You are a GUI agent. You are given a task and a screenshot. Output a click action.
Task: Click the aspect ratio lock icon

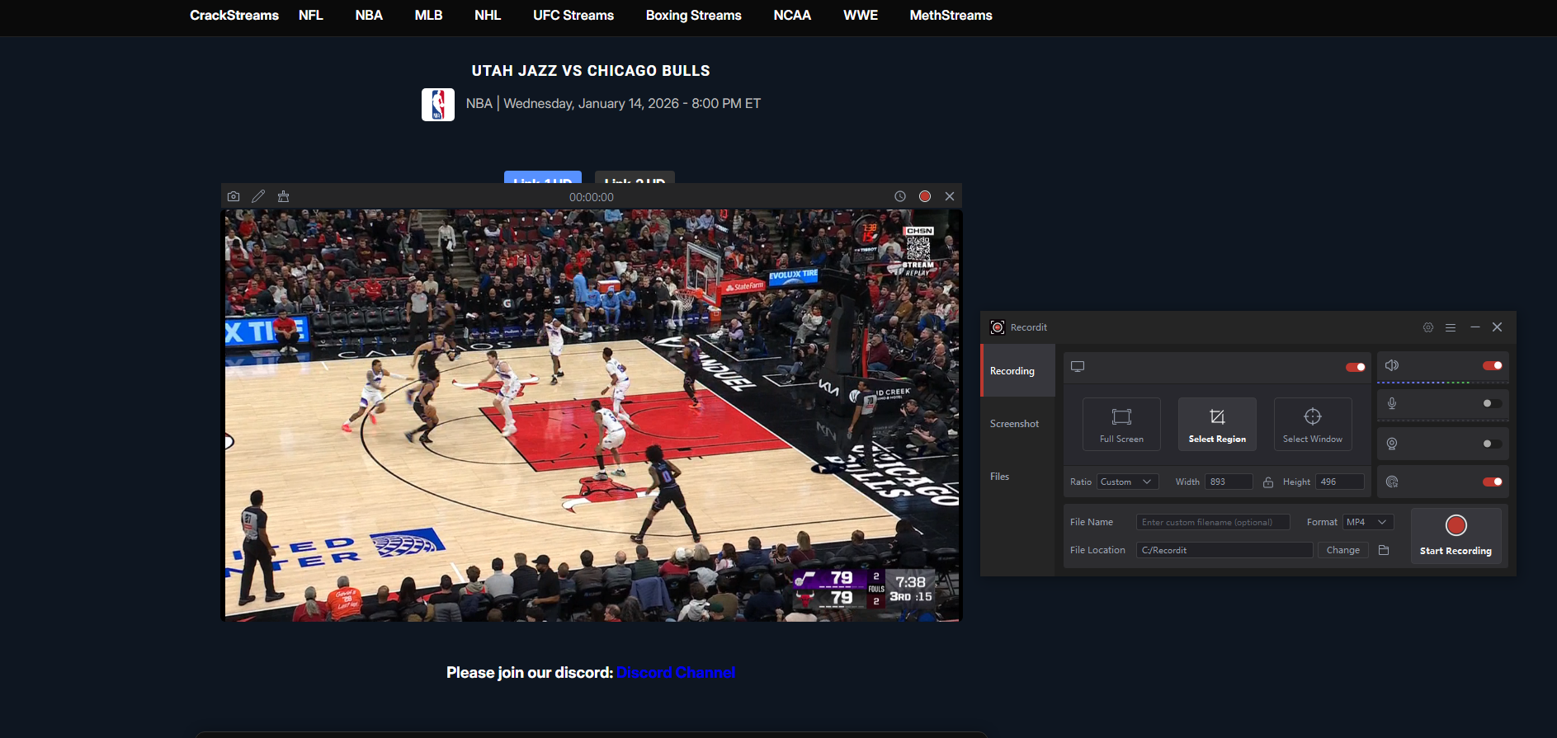tap(1268, 482)
